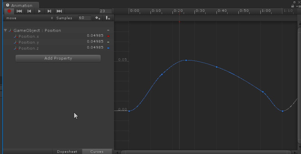Click the Position.z axis icon
The height and width of the screenshot is (154, 301).
pos(16,48)
